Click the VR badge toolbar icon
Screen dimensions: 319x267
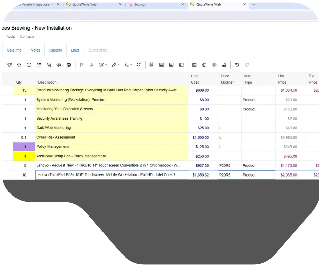point(224,65)
